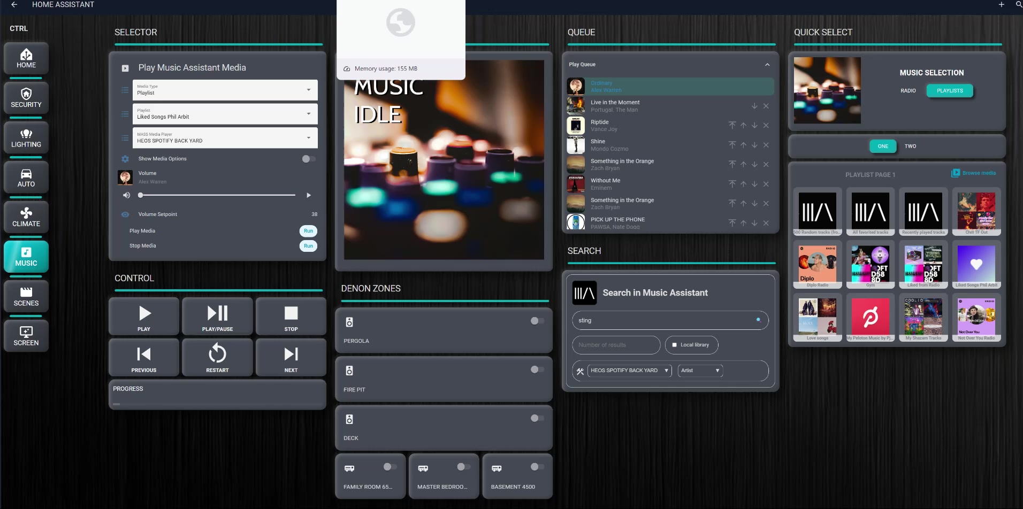Open the Media Type dropdown
The image size is (1023, 509).
(225, 90)
